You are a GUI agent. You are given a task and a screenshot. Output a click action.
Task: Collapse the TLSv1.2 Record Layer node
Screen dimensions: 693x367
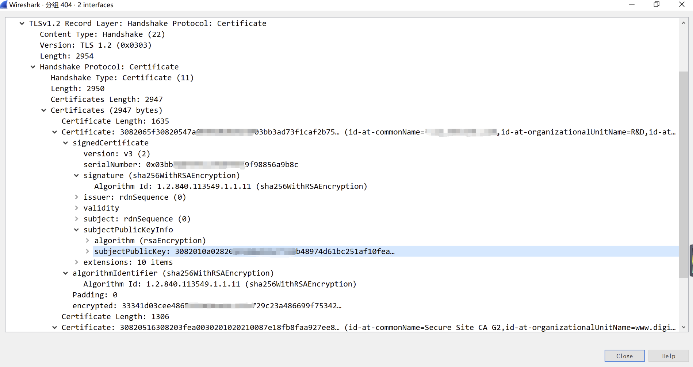(22, 23)
